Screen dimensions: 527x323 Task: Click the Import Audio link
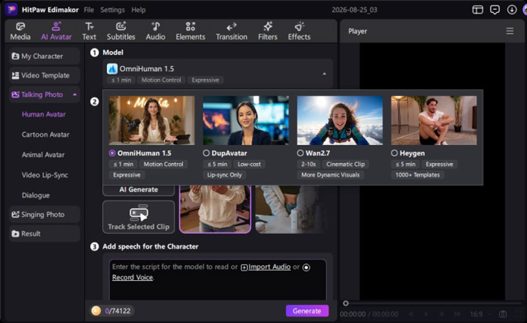[269, 267]
